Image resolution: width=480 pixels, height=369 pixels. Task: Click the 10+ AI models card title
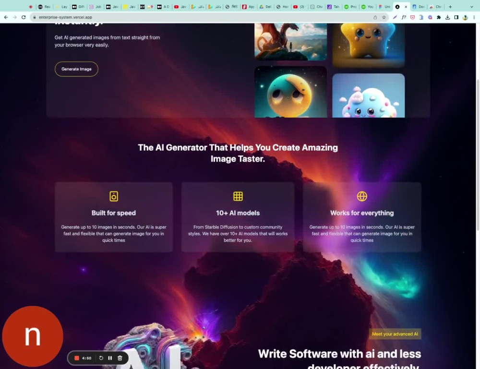(238, 213)
